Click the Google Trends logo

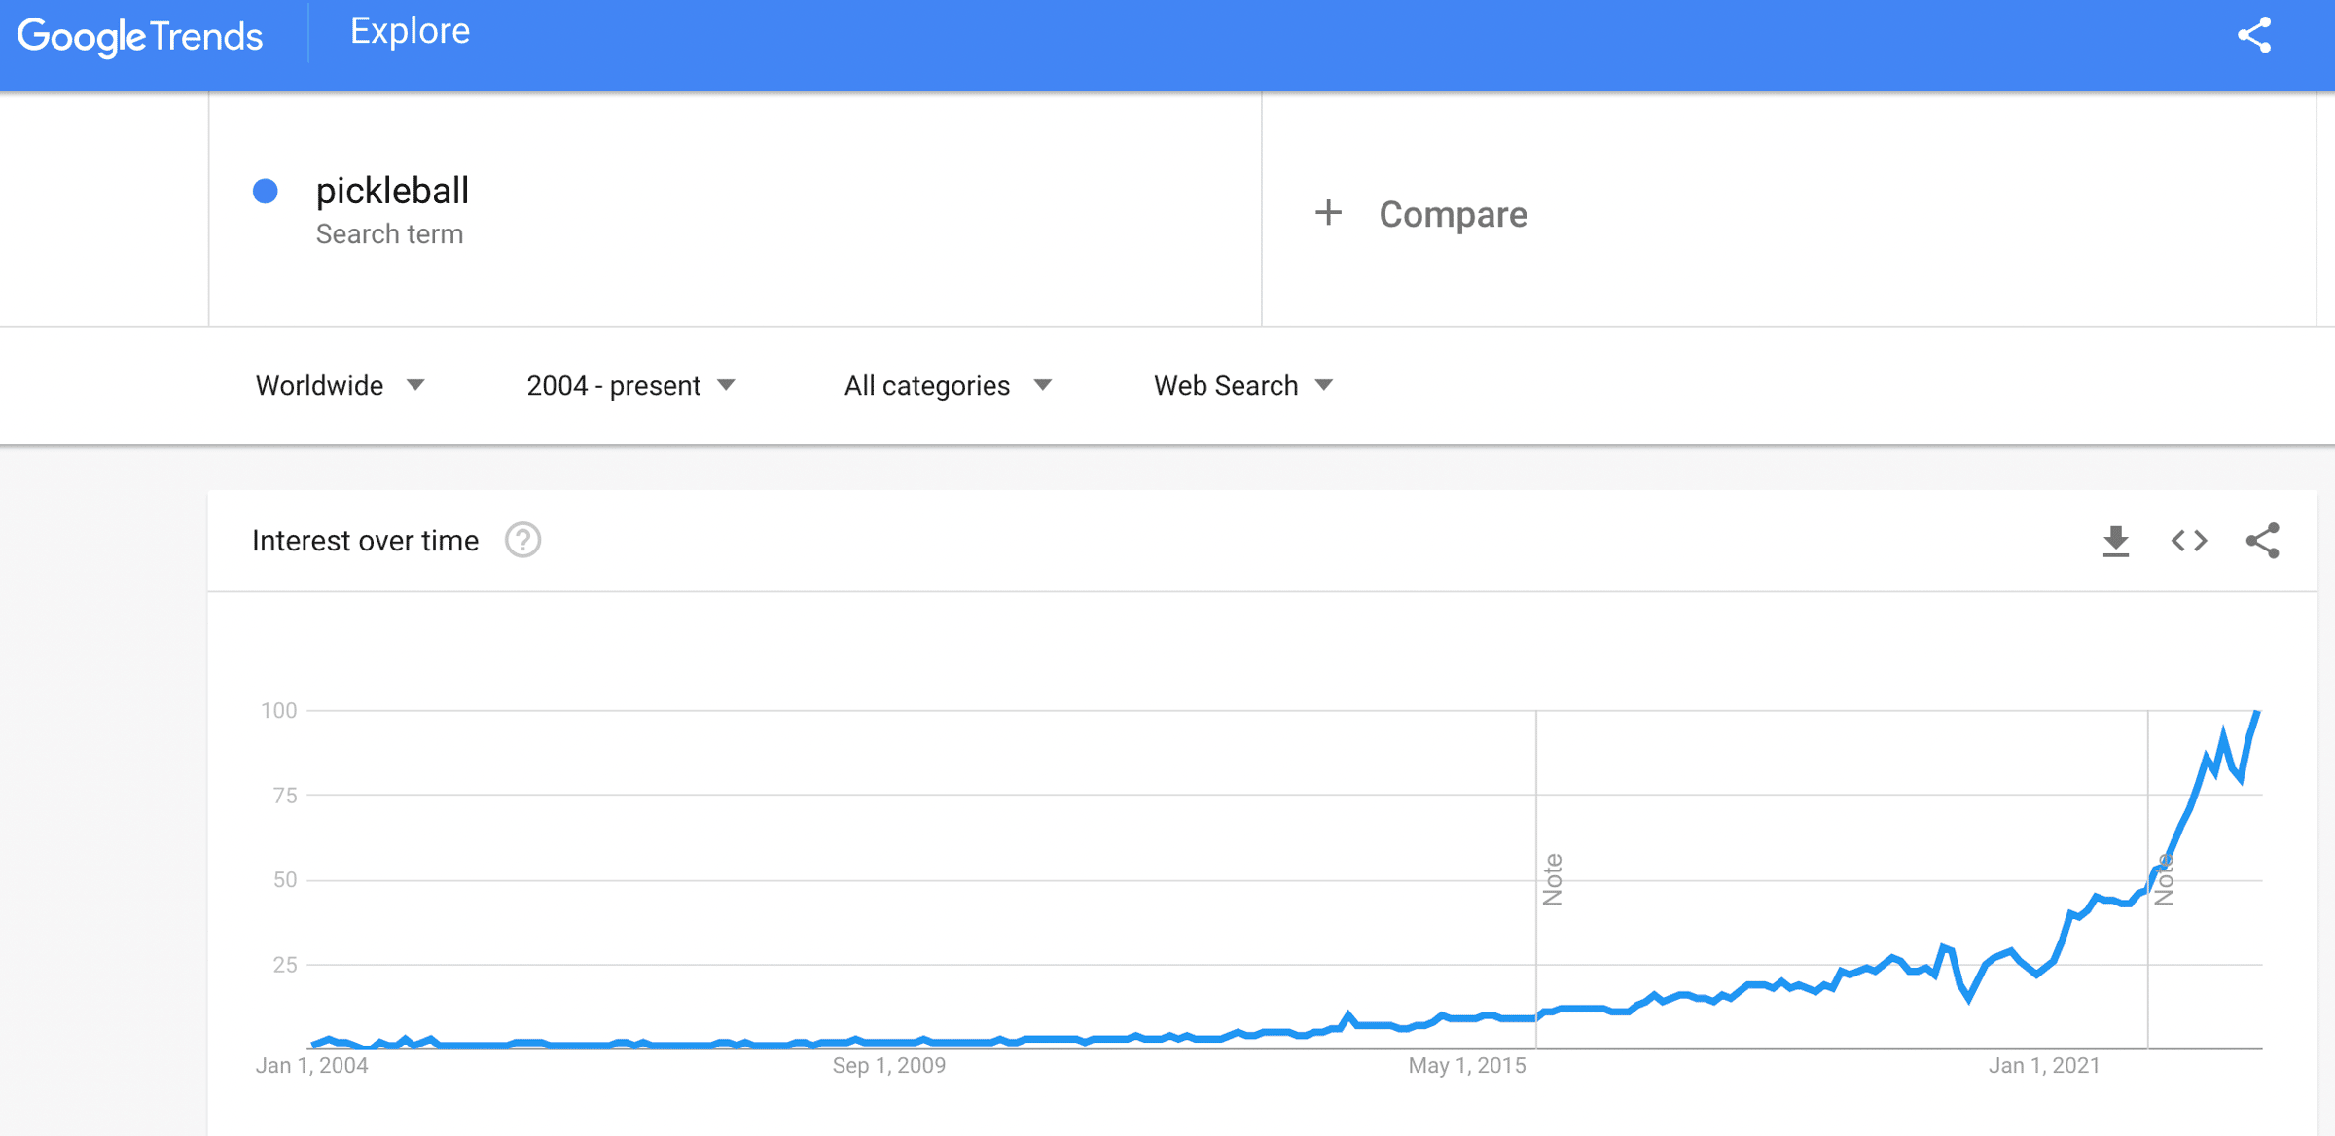point(140,37)
